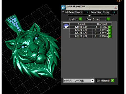Click the Total Gem Count label

click(x=100, y=12)
